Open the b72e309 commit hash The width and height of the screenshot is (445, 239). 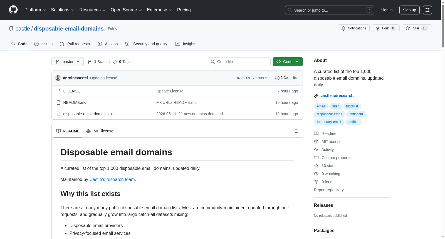click(243, 78)
